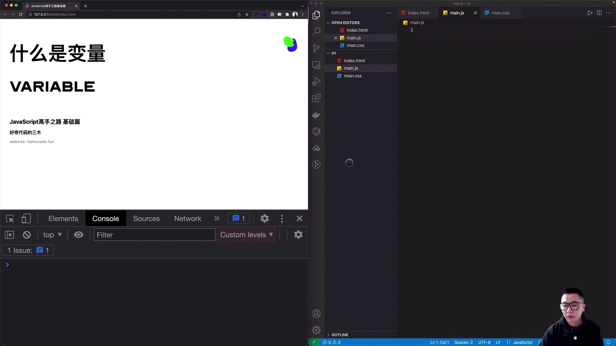616x346 pixels.
Task: Switch to the Elements tab in DevTools
Action: 63,218
